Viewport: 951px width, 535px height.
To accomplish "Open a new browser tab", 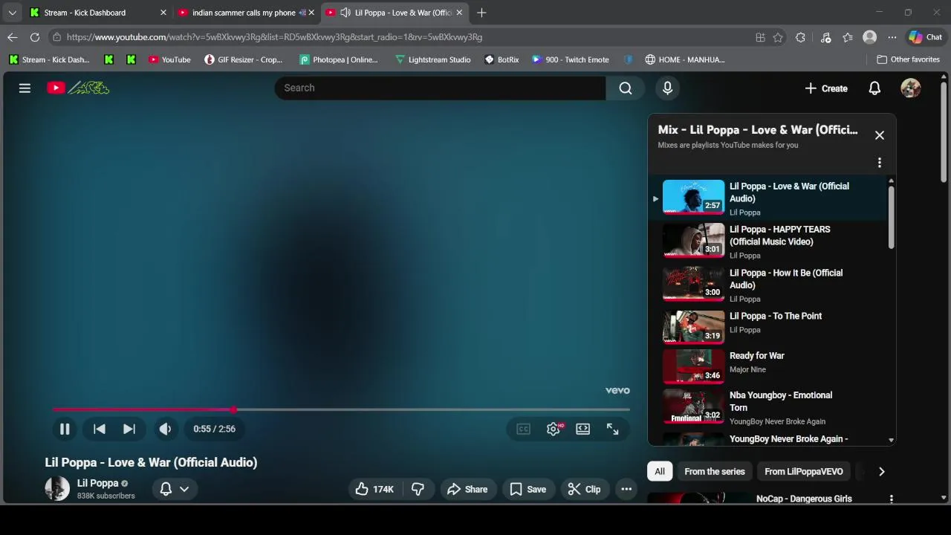I will [481, 13].
